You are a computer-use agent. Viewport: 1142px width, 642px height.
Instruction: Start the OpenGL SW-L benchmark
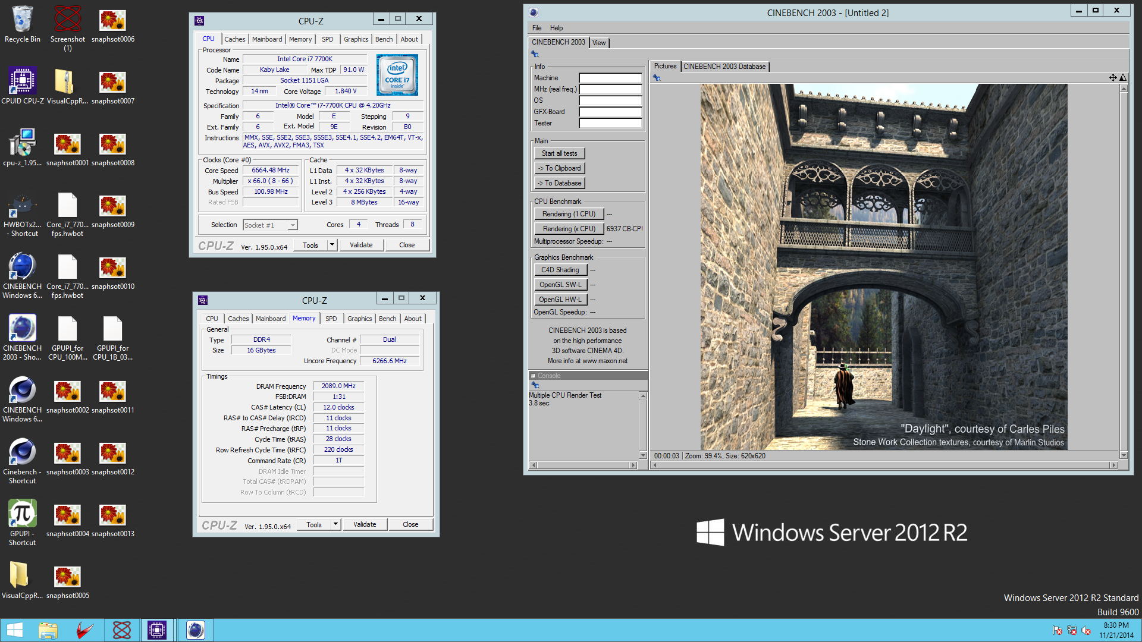click(560, 285)
